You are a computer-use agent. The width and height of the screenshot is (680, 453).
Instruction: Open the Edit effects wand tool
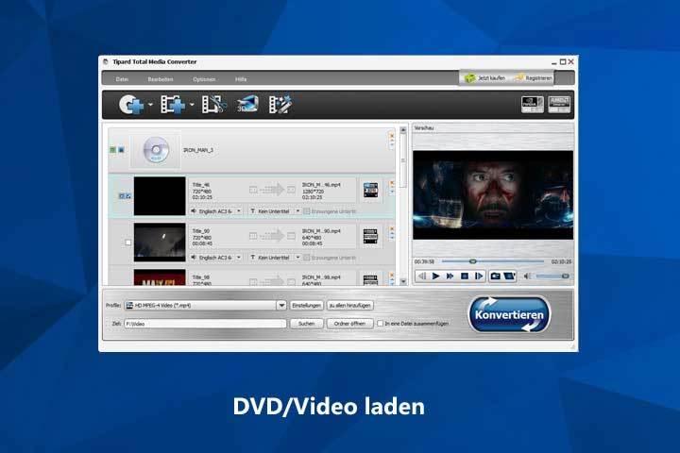pos(280,105)
